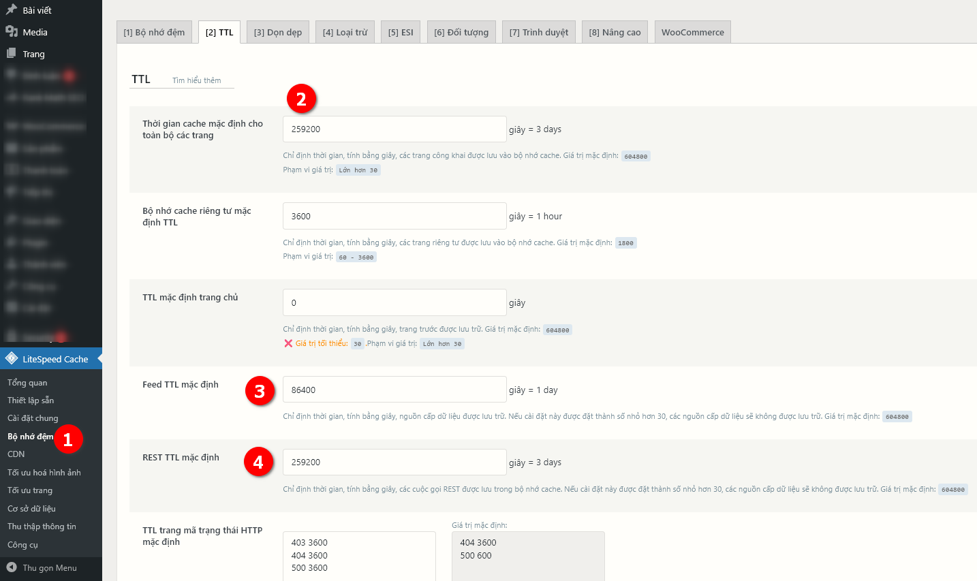Open Tối ưu hoá hình ảnh submenu item

44,473
